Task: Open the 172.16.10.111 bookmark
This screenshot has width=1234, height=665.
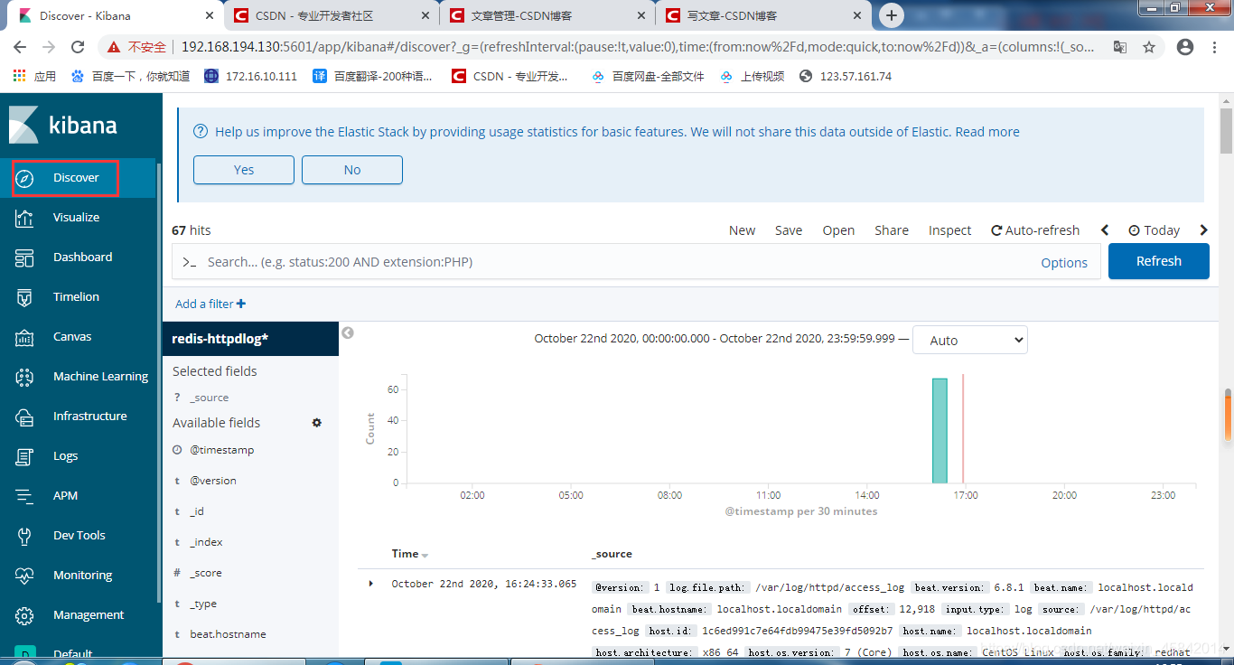Action: click(x=250, y=77)
